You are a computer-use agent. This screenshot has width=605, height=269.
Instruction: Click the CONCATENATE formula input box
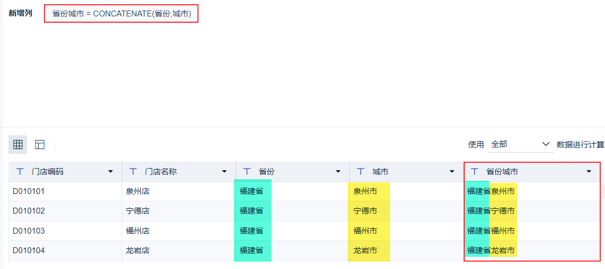point(122,14)
